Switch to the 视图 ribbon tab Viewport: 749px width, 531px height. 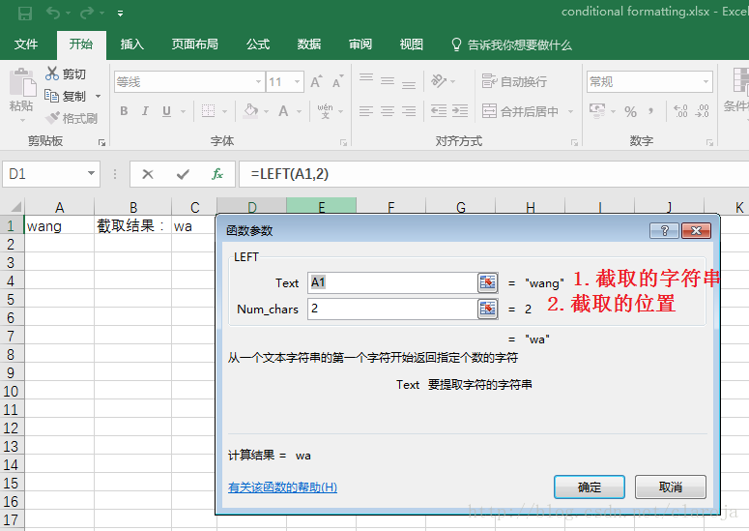pyautogui.click(x=412, y=44)
